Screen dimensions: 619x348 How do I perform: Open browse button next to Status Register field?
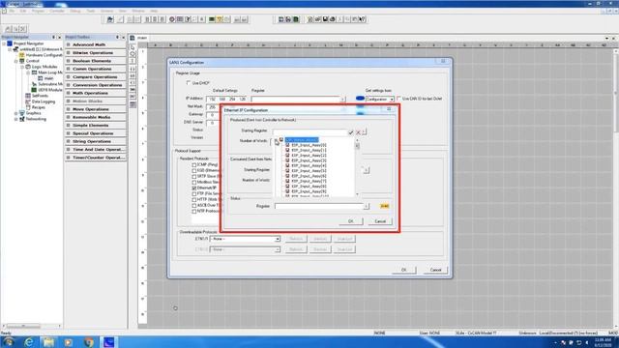(x=367, y=206)
